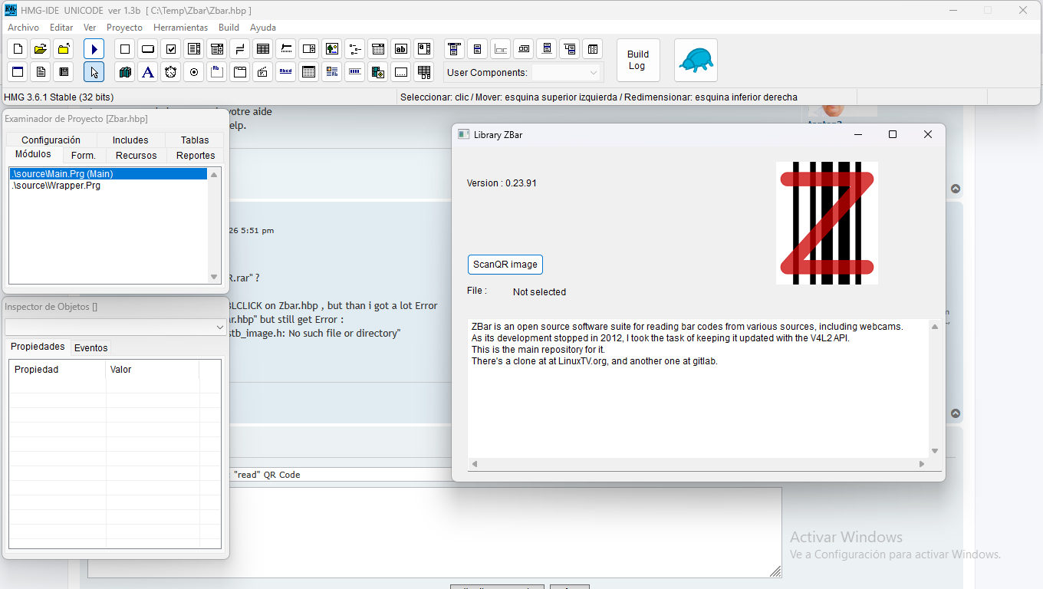1043x589 pixels.
Task: Open the Archivo menu
Action: point(23,28)
